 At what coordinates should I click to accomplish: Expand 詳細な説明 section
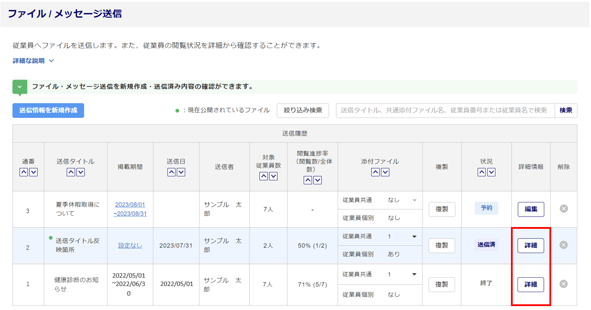pos(33,61)
